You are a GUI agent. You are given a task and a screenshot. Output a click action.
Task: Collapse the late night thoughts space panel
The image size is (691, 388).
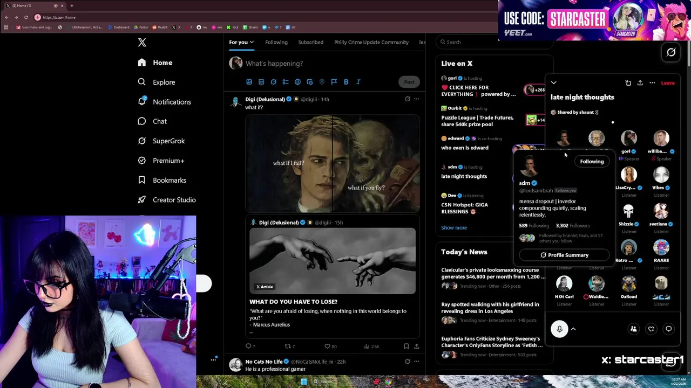point(554,83)
